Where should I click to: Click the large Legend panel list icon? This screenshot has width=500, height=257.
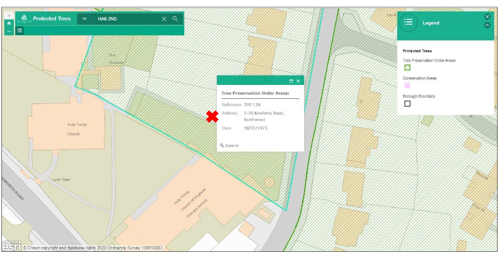(x=408, y=22)
